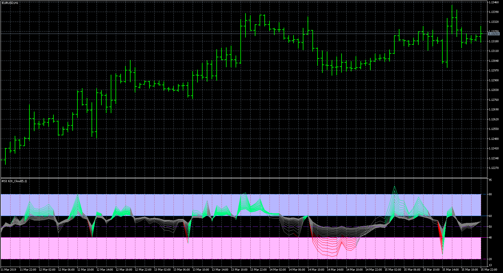This screenshot has height=273, width=503.
Task: Click the indicator level 80 scale label
Action: (x=490, y=194)
